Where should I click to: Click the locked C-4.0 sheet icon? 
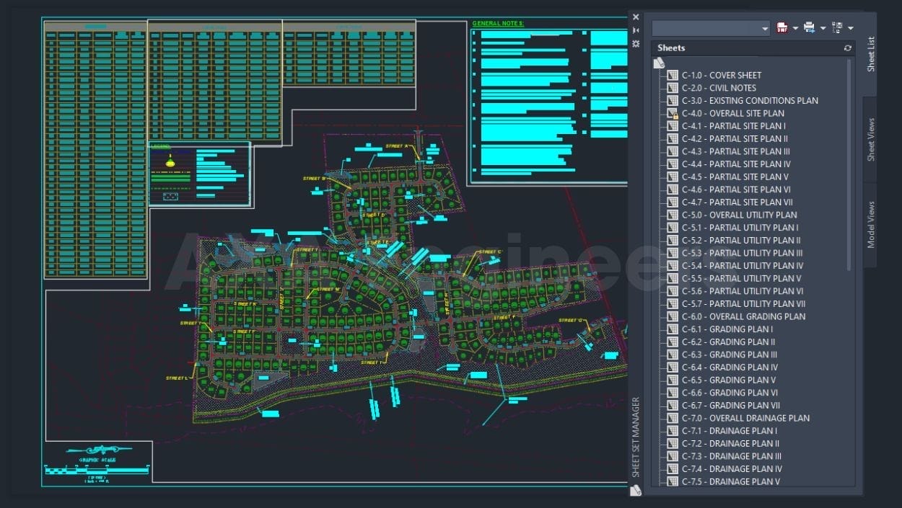[x=673, y=114]
